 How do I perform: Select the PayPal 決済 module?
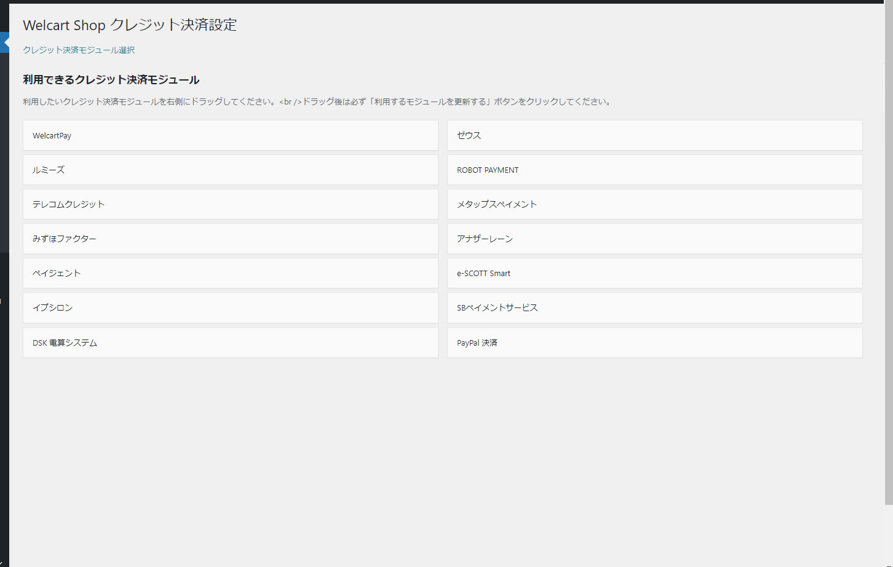[655, 343]
